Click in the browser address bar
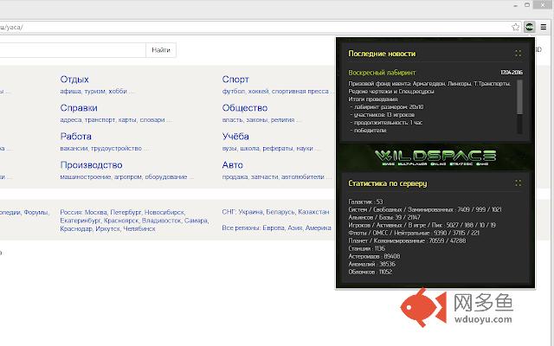 click(254, 27)
